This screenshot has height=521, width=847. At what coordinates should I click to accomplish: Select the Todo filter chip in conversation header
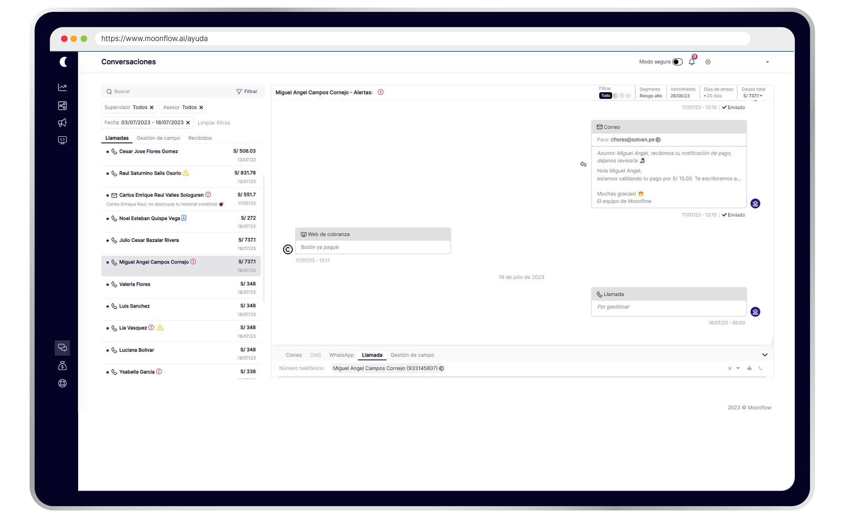[605, 96]
